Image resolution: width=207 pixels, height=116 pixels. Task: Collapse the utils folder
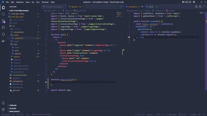(x=15, y=44)
